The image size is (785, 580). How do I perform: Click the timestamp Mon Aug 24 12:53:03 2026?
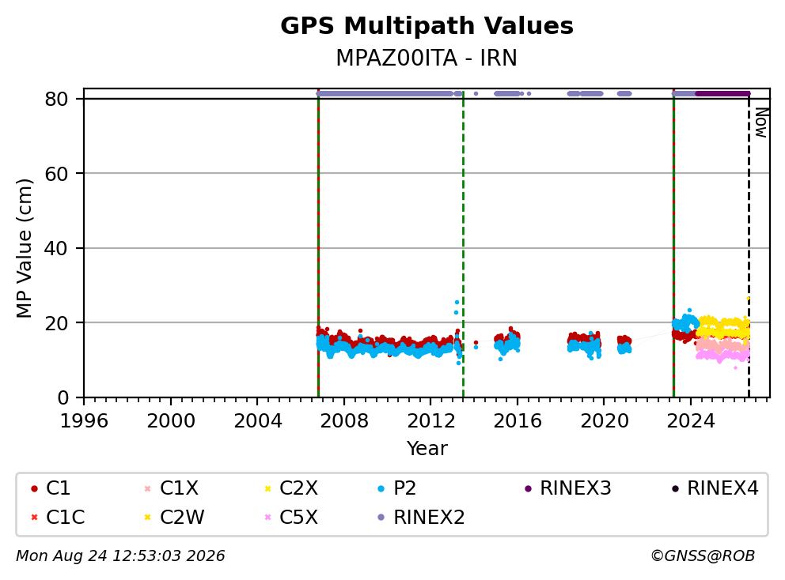[120, 556]
